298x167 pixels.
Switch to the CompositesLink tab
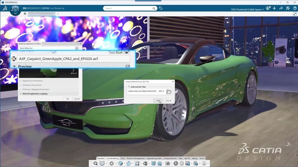coord(170,158)
